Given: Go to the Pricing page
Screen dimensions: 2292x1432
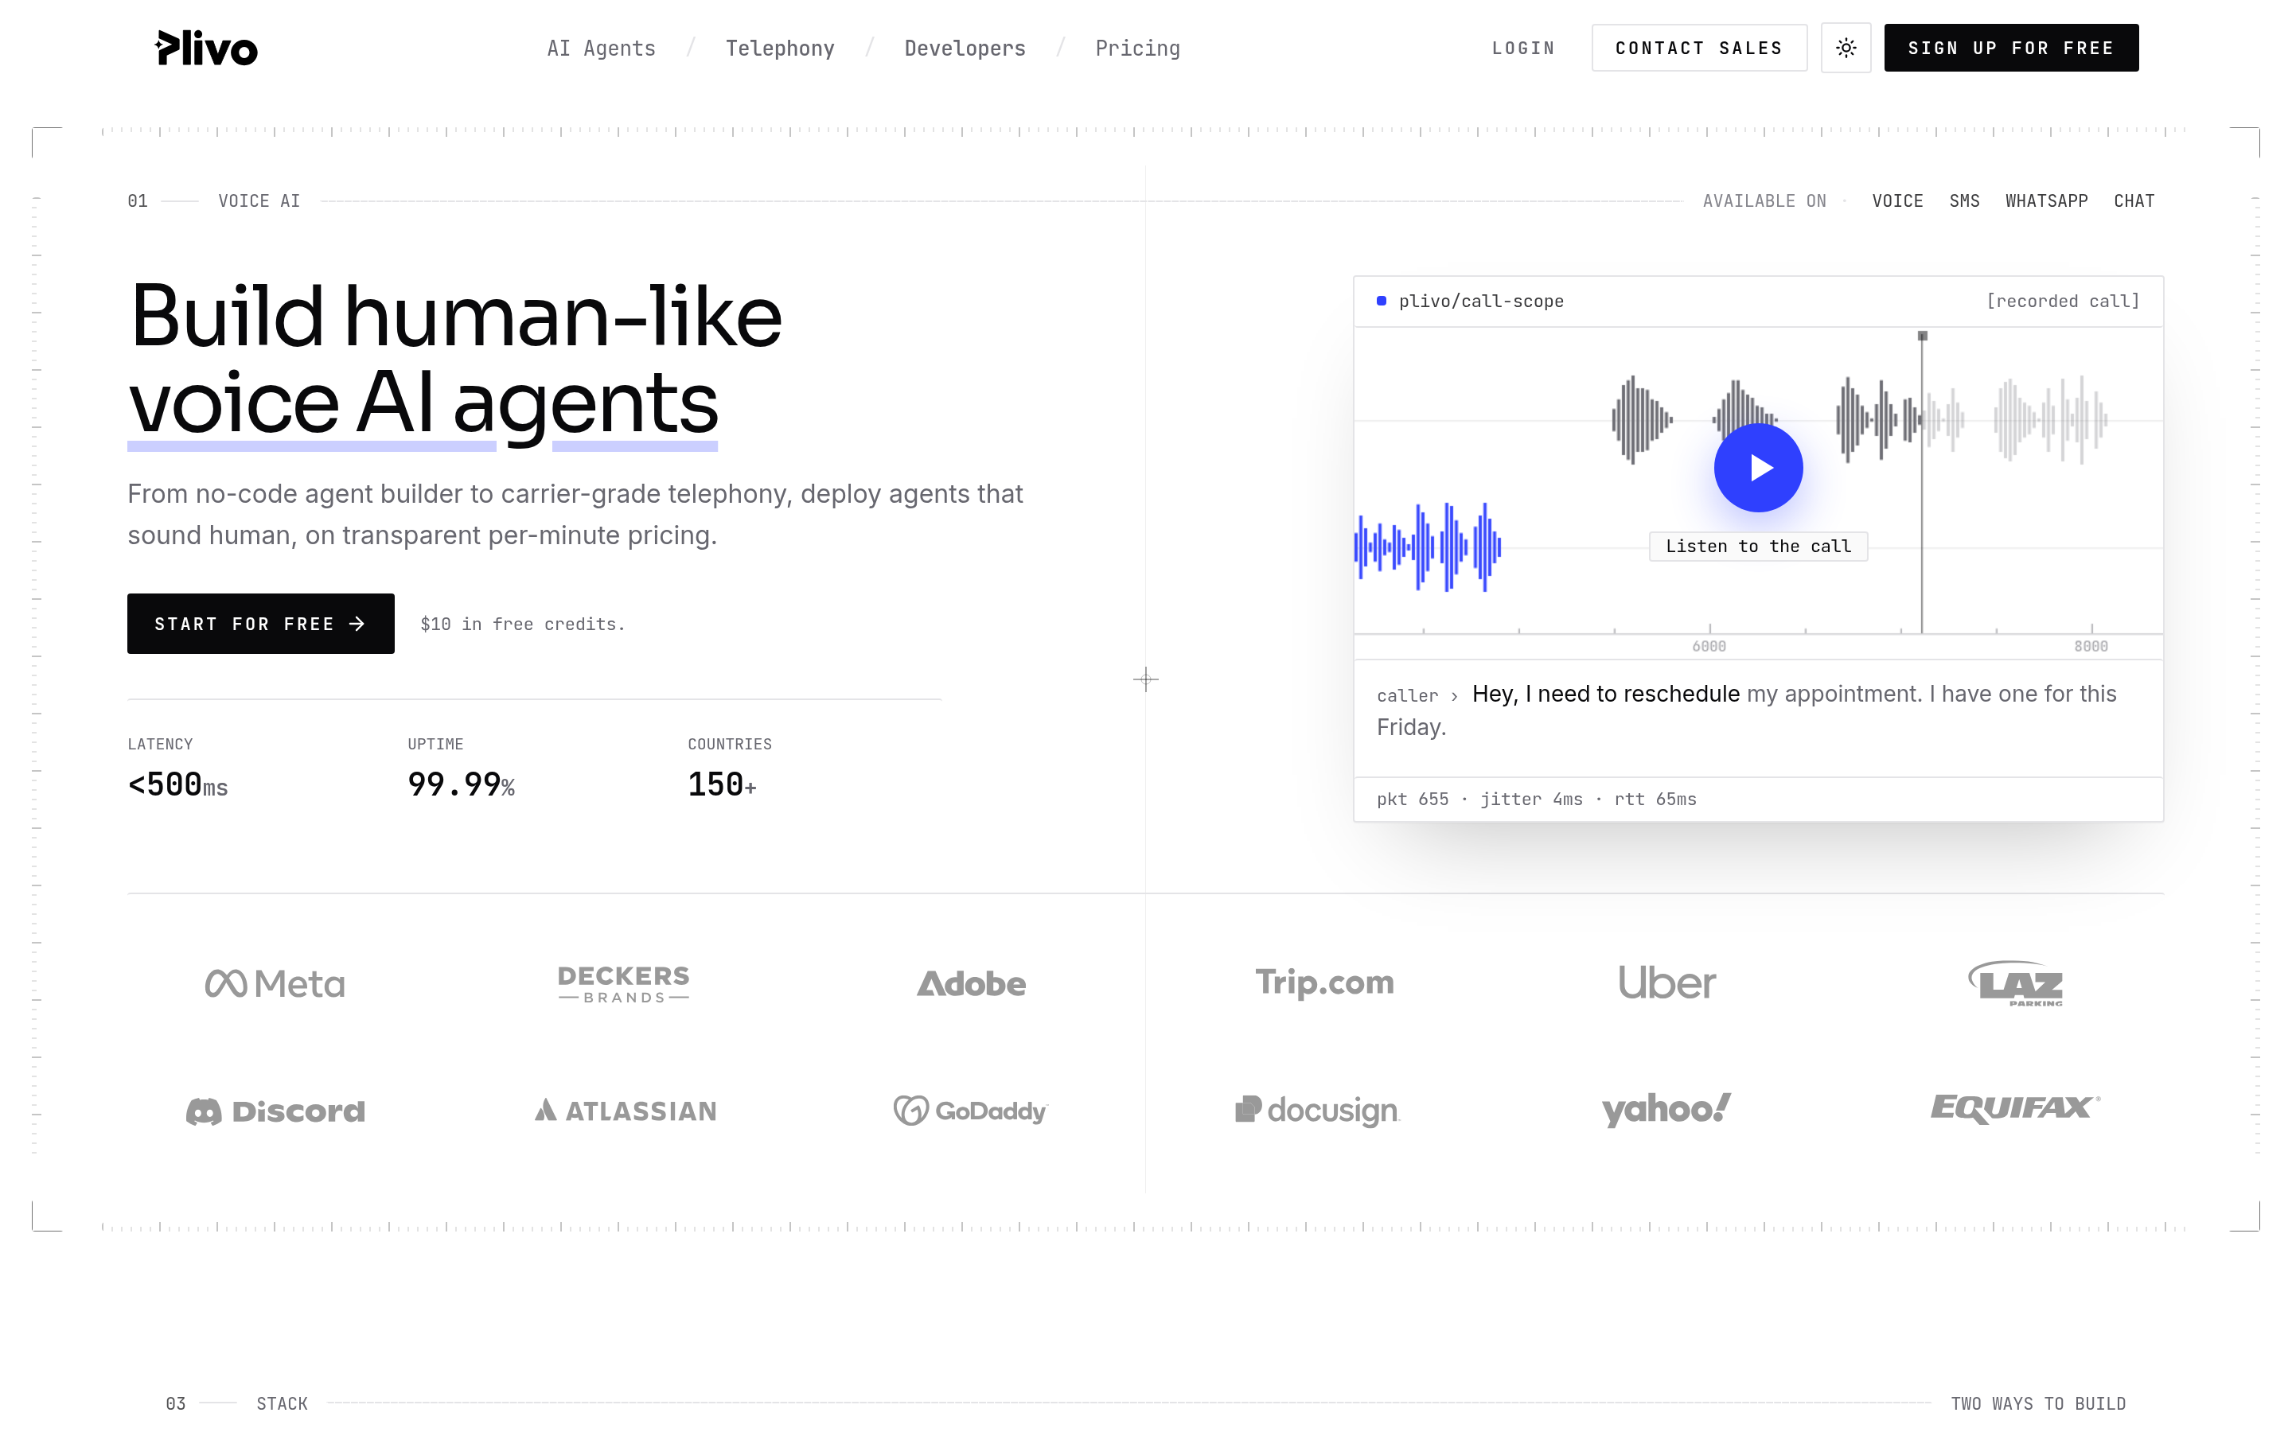Looking at the screenshot, I should pos(1137,49).
